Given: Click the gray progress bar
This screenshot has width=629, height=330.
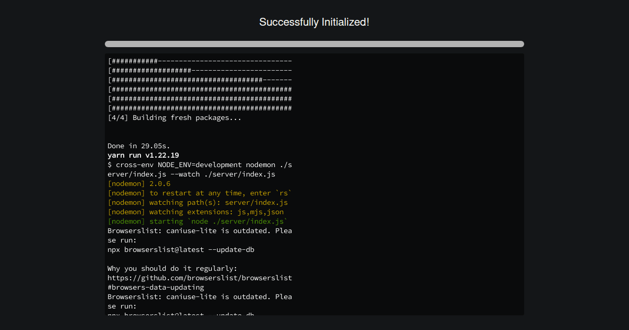Looking at the screenshot, I should pyautogui.click(x=314, y=44).
